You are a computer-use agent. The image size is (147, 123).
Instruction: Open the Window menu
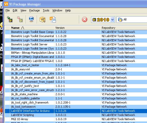(57, 10)
